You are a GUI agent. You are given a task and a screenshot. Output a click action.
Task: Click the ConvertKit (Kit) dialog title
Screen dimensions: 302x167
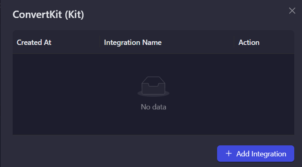[x=48, y=14]
